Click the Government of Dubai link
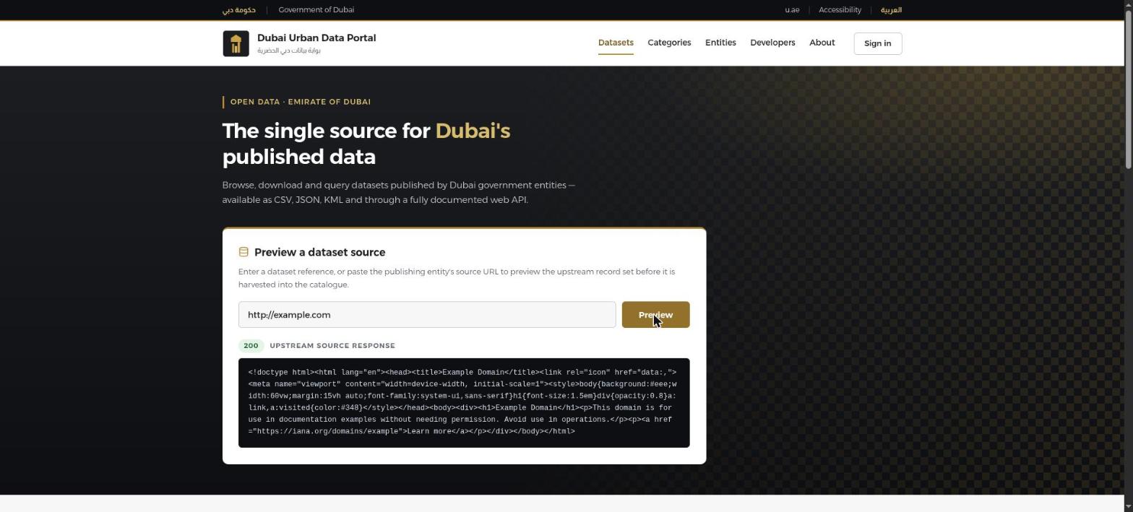 (x=316, y=10)
